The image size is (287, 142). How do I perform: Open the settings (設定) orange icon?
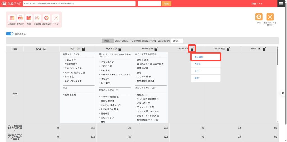coord(259,17)
